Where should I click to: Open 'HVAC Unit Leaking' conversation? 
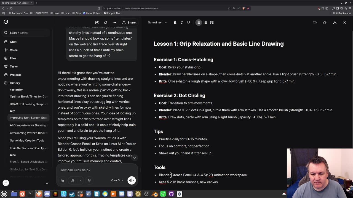pyautogui.click(x=29, y=104)
